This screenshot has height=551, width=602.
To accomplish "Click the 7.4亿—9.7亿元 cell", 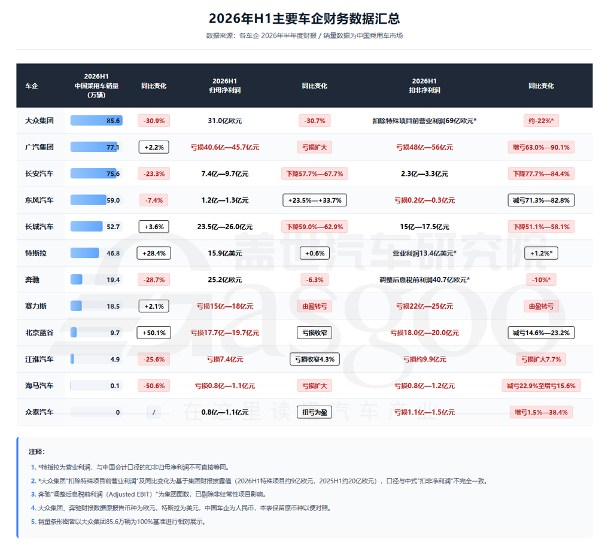I will pos(224,173).
